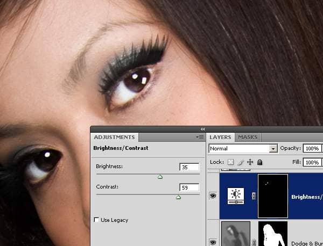323x246 pixels.
Task: Click the Brightness/Contrast panel heading
Action: (121, 148)
